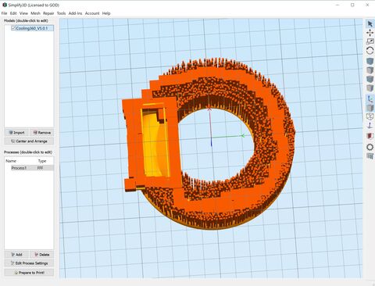Uncheck the Cooling360_V5.0.1 model checkbox
The width and height of the screenshot is (375, 286).
(x=13, y=28)
